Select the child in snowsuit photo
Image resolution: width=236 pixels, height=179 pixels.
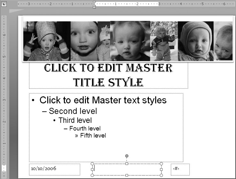(164, 41)
